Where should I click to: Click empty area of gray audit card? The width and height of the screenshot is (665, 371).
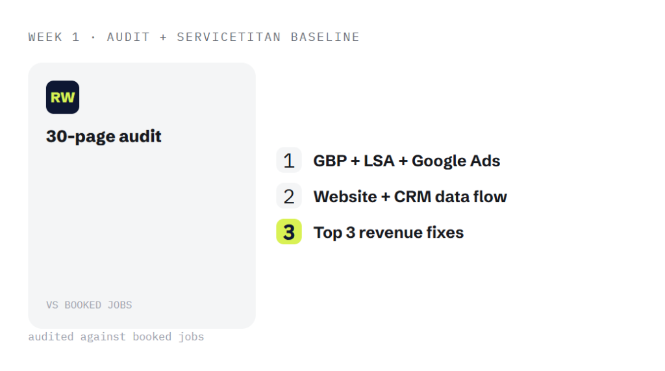pos(142,221)
